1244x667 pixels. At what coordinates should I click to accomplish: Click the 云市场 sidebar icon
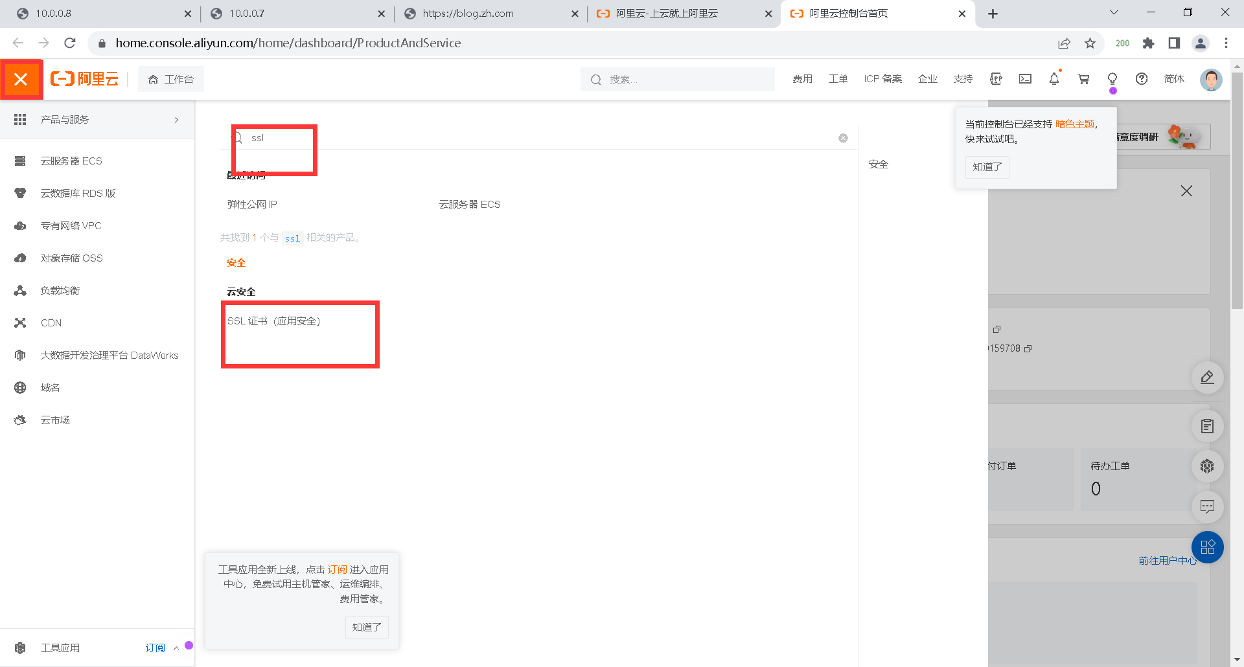[20, 420]
